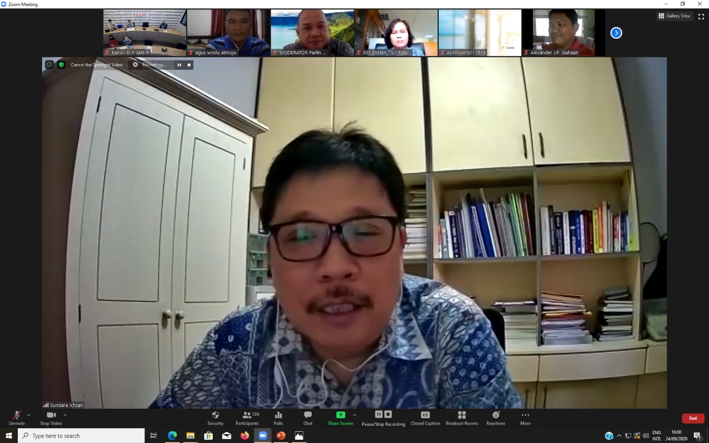
Task: Cancel the Spotlight Video
Action: coord(96,65)
